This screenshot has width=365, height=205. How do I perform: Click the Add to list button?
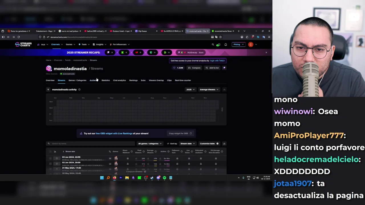[212, 68]
